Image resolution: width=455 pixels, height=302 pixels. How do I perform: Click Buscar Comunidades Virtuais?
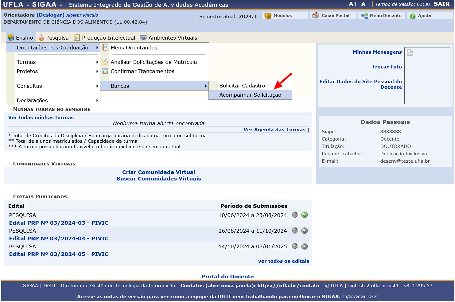[x=159, y=179]
